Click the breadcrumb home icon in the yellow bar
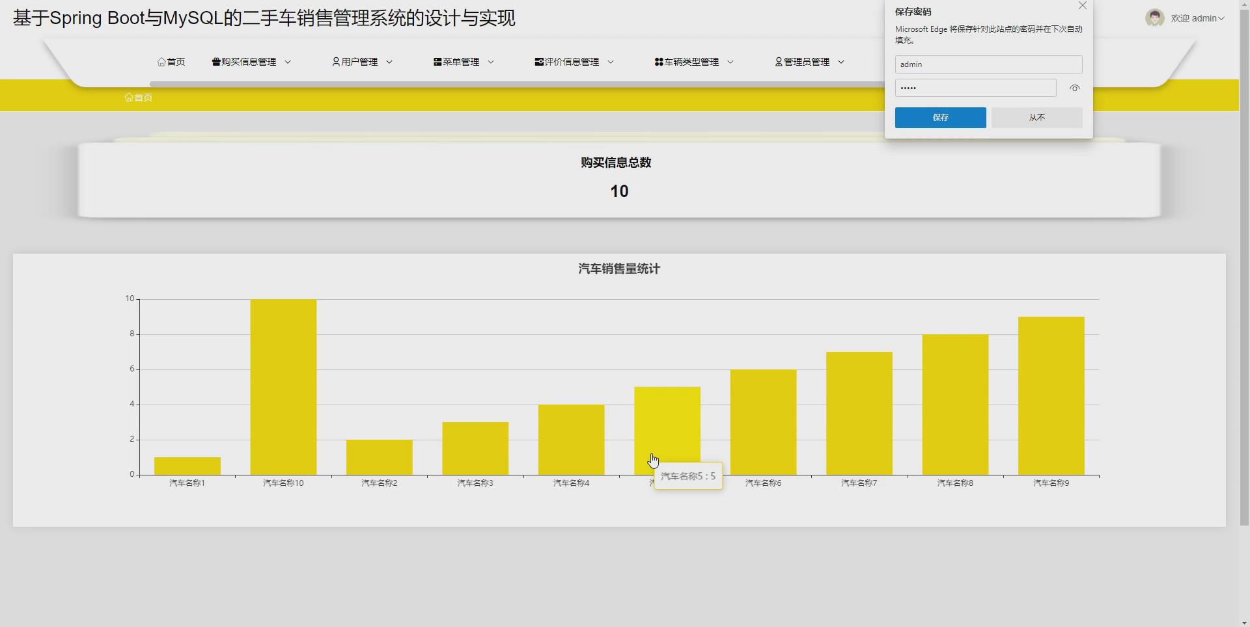 [129, 98]
